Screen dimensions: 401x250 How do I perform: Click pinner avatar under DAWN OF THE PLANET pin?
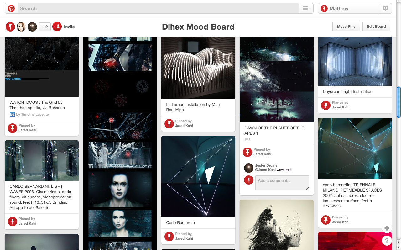[247, 152]
